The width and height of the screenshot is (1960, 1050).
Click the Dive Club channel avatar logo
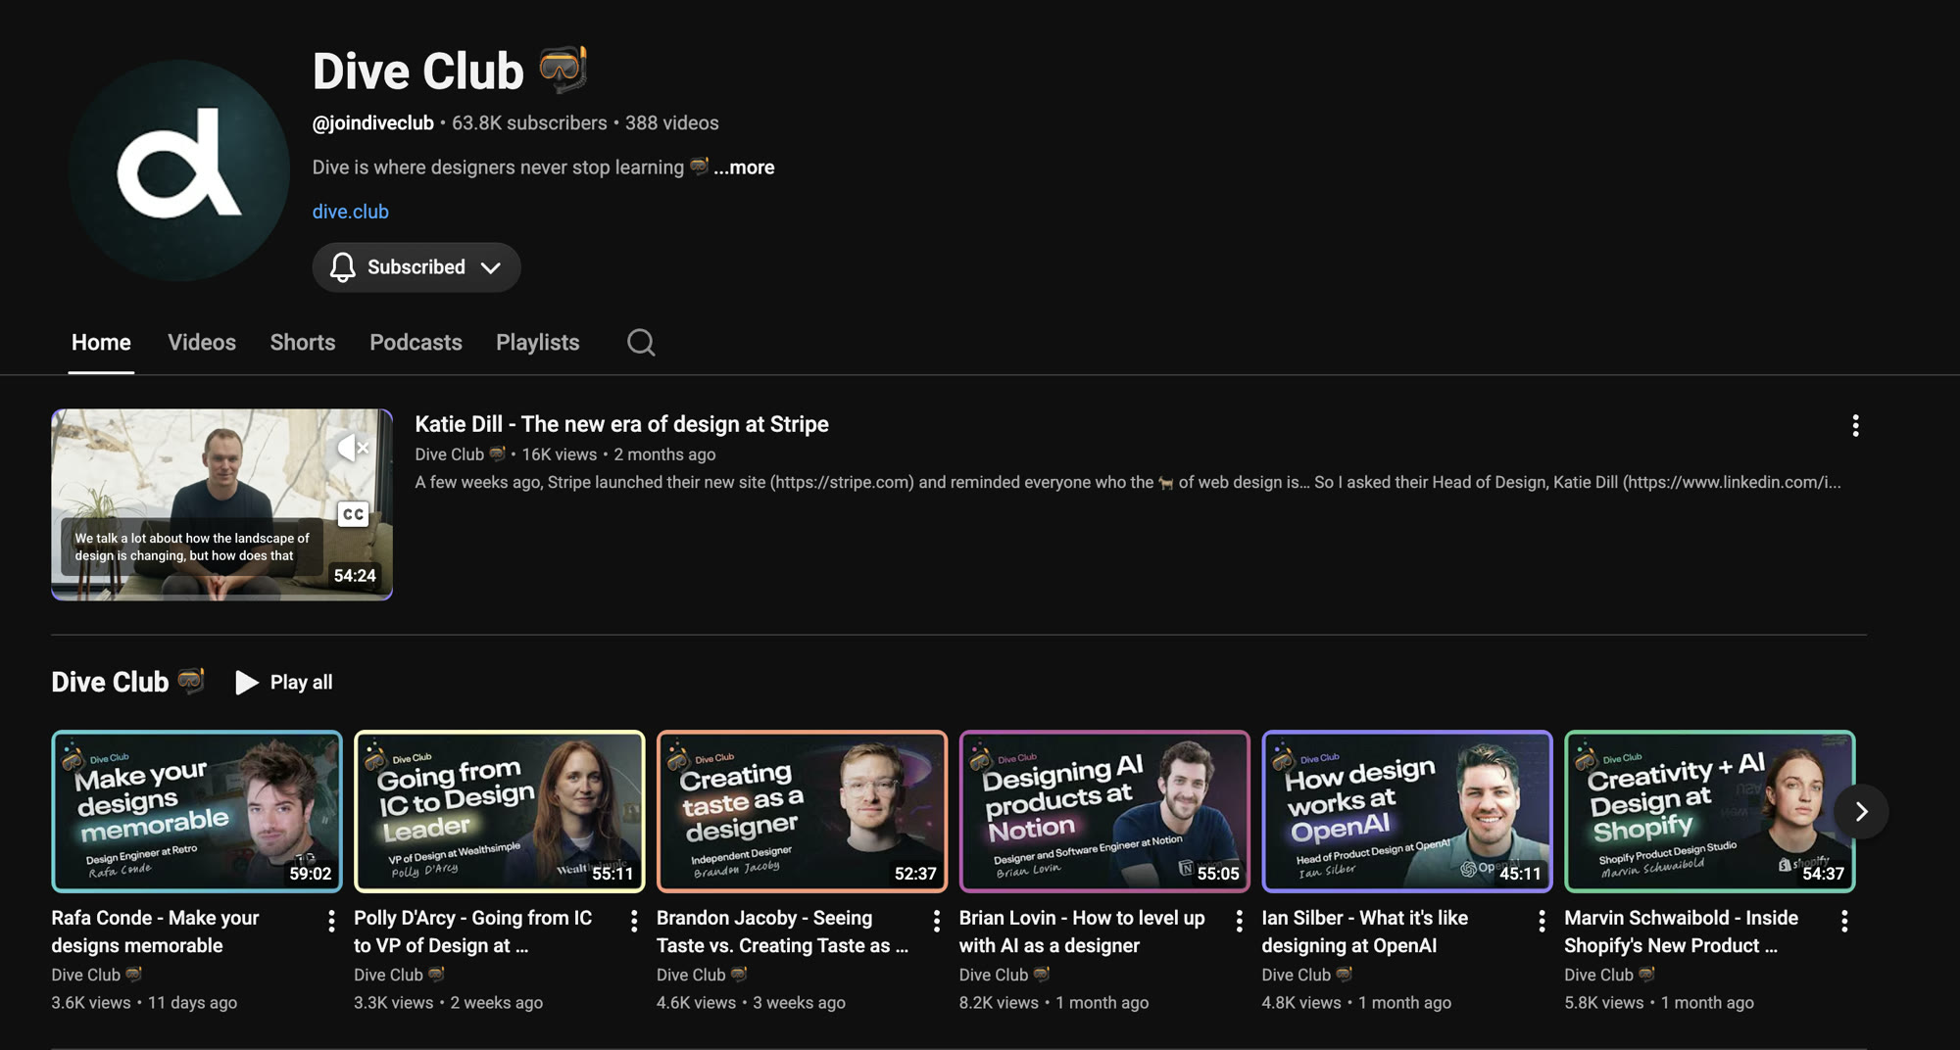tap(178, 169)
